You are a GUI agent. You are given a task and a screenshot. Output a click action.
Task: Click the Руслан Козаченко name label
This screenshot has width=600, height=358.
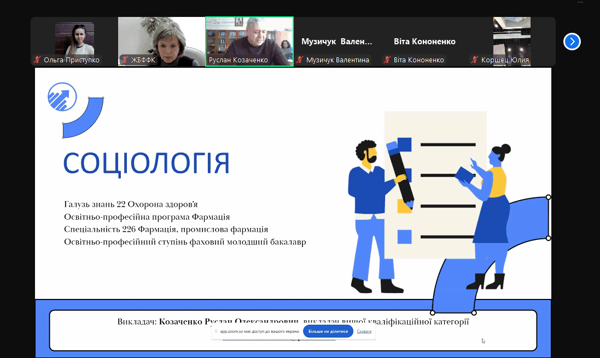pyautogui.click(x=238, y=60)
